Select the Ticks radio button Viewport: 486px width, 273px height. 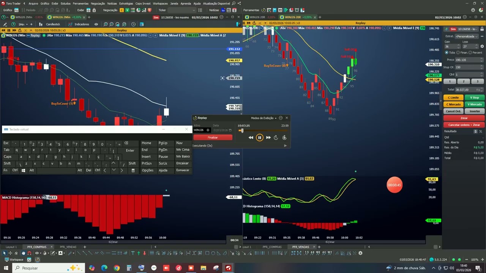point(447,53)
